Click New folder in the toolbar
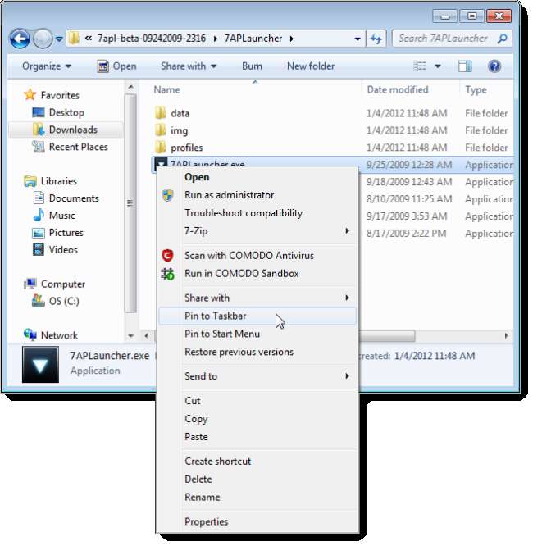The height and width of the screenshot is (546, 533). coord(311,66)
